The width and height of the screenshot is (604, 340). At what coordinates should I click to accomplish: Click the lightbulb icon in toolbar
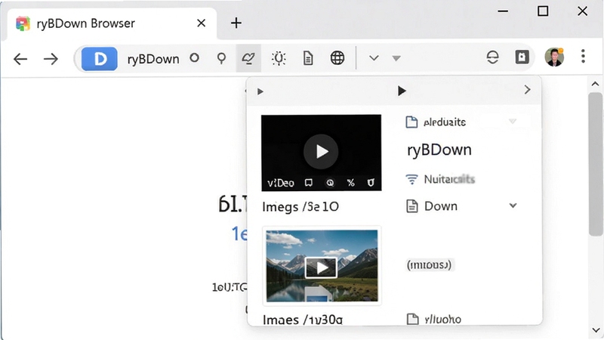[x=279, y=59]
